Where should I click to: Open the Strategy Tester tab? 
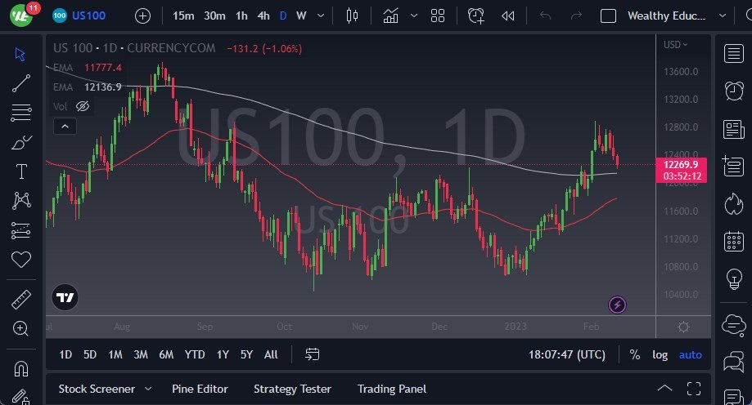pos(292,389)
